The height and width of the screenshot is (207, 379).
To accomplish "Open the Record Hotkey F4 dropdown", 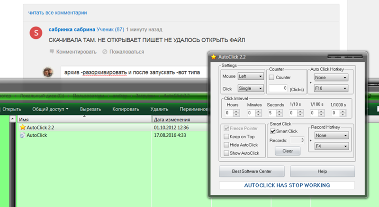I will pyautogui.click(x=331, y=146).
